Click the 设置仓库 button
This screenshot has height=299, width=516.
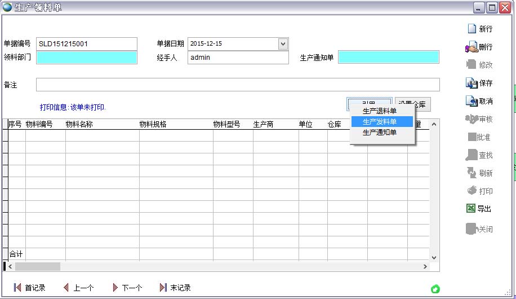[413, 104]
